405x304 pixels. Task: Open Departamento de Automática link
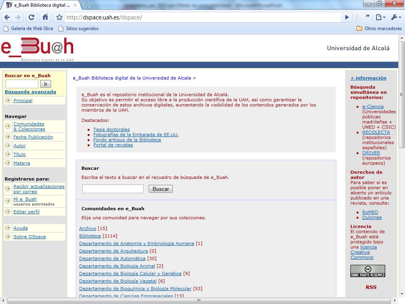112,258
